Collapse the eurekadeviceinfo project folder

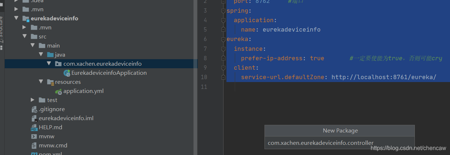click(x=16, y=18)
